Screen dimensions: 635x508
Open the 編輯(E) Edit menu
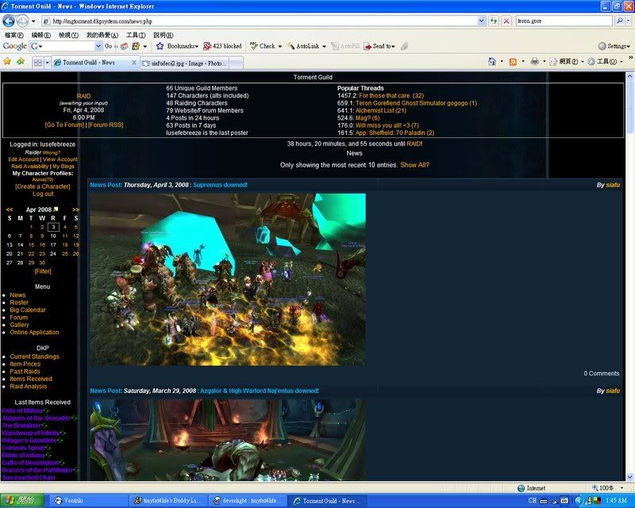click(x=41, y=35)
